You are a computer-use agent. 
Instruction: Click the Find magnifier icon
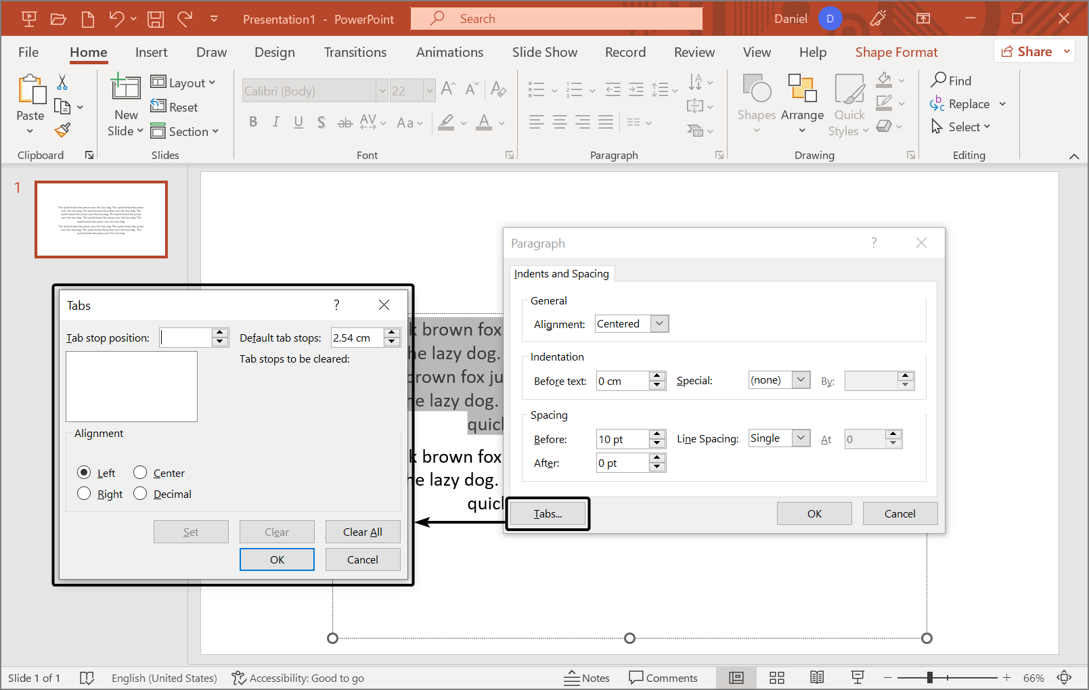point(939,80)
